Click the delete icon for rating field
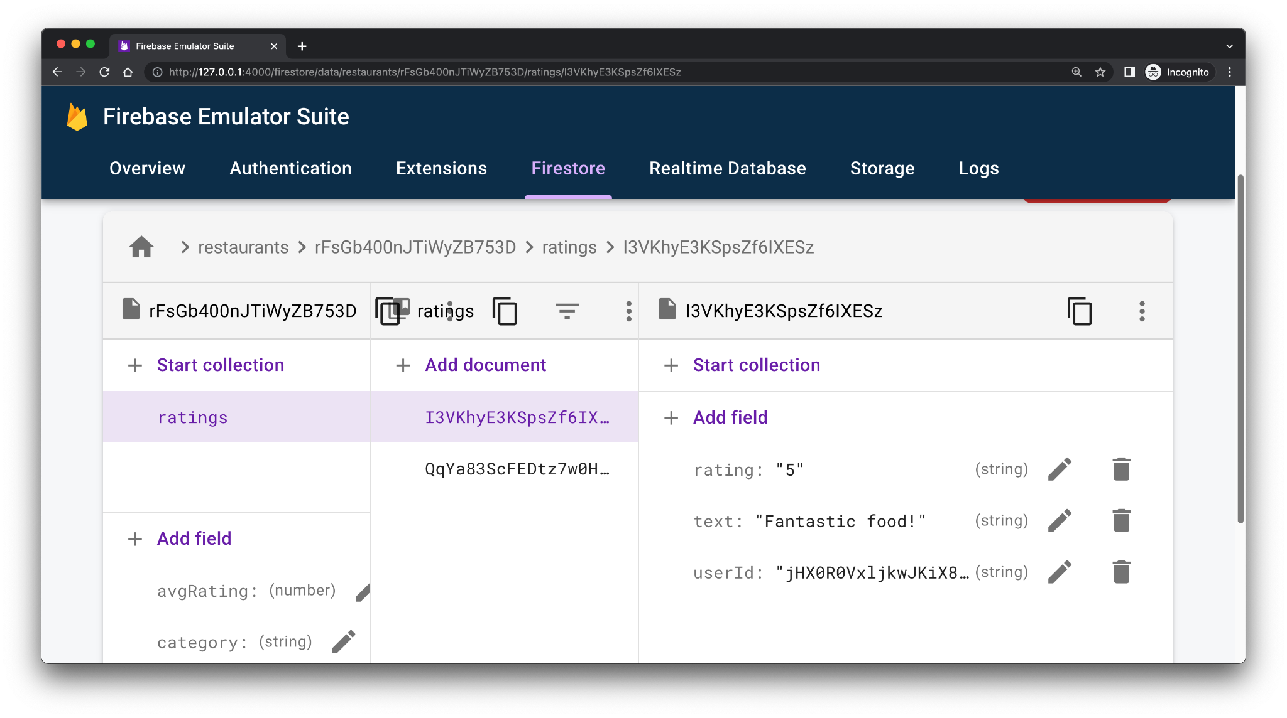Viewport: 1287px width, 718px height. [1120, 469]
